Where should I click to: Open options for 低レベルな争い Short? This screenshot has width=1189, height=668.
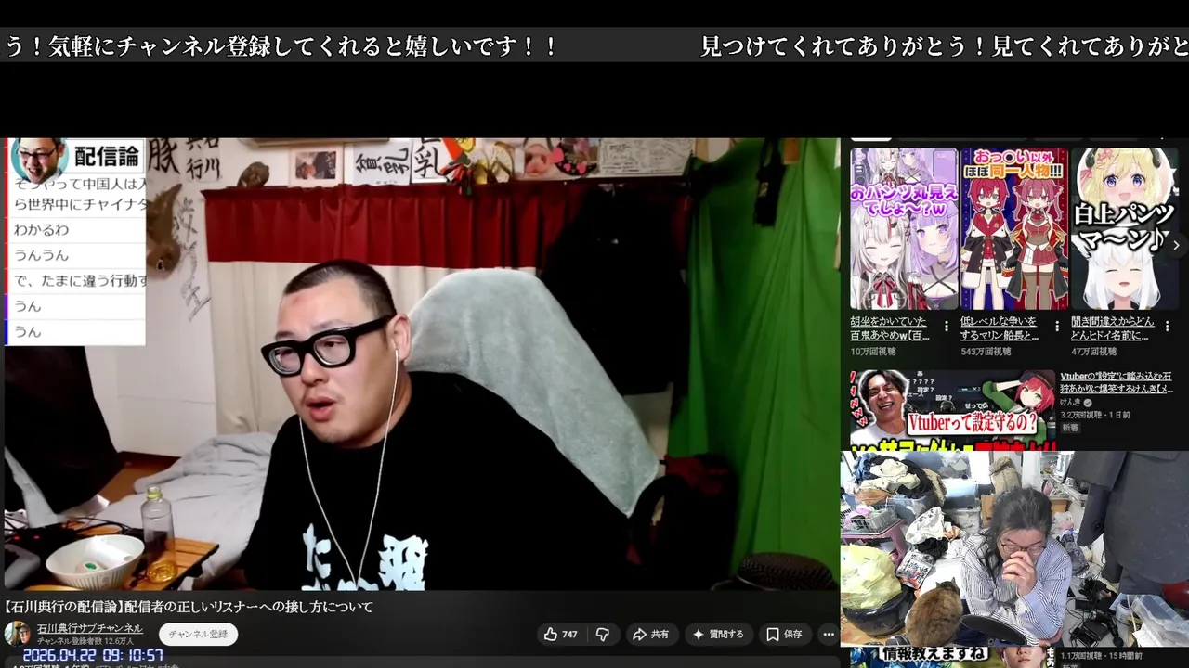coord(1057,327)
